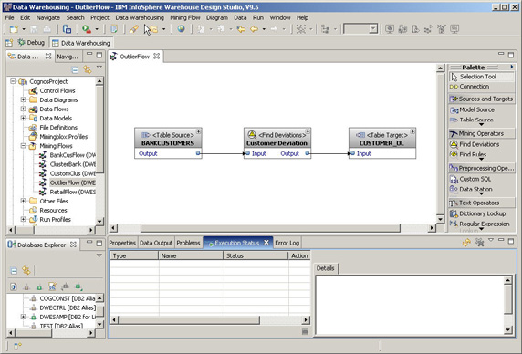Click the refresh icon in Execution Status toolbar
This screenshot has height=354, width=522.
(466, 243)
